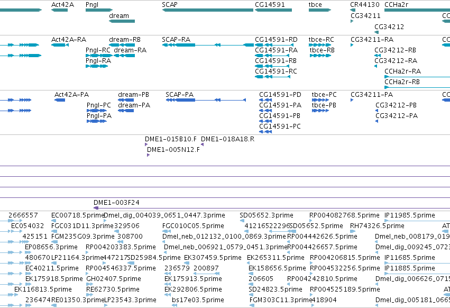
Task: Select the SCAP gene feature
Action: pos(207,10)
